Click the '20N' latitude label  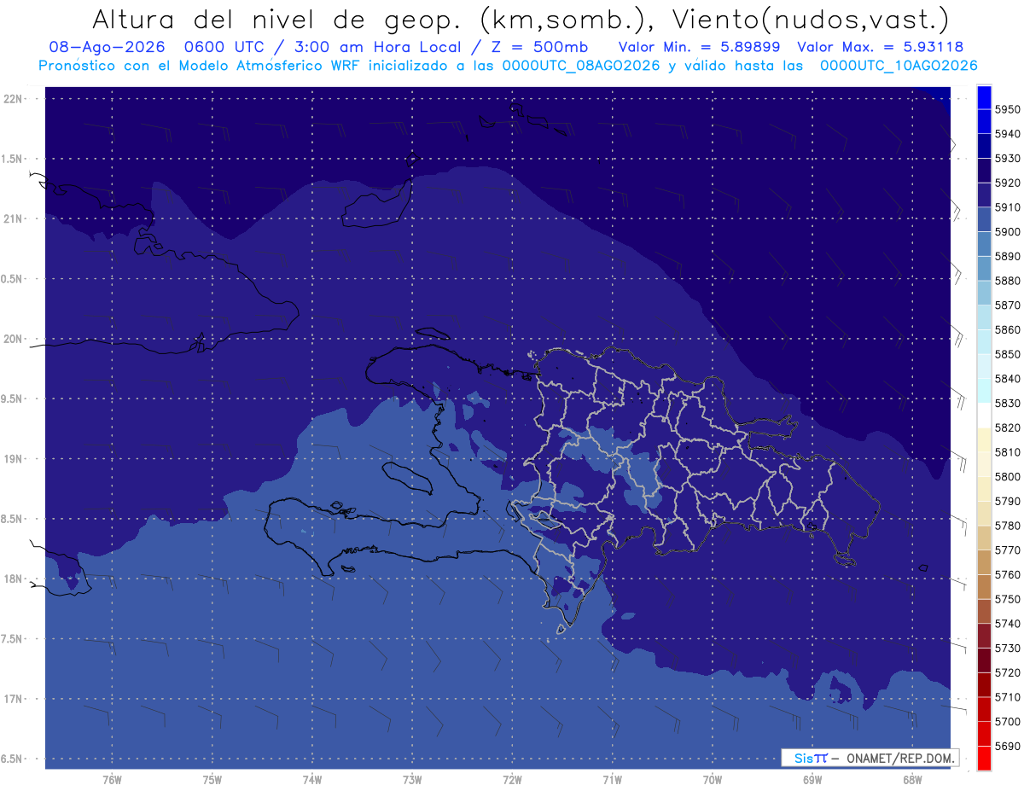13,339
